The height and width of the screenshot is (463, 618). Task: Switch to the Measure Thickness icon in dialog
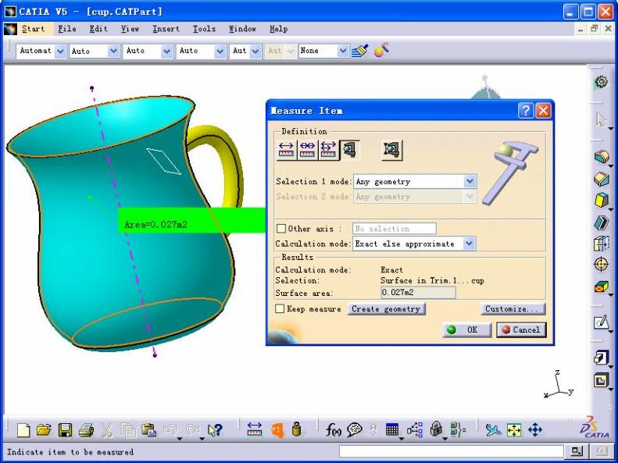(x=392, y=150)
